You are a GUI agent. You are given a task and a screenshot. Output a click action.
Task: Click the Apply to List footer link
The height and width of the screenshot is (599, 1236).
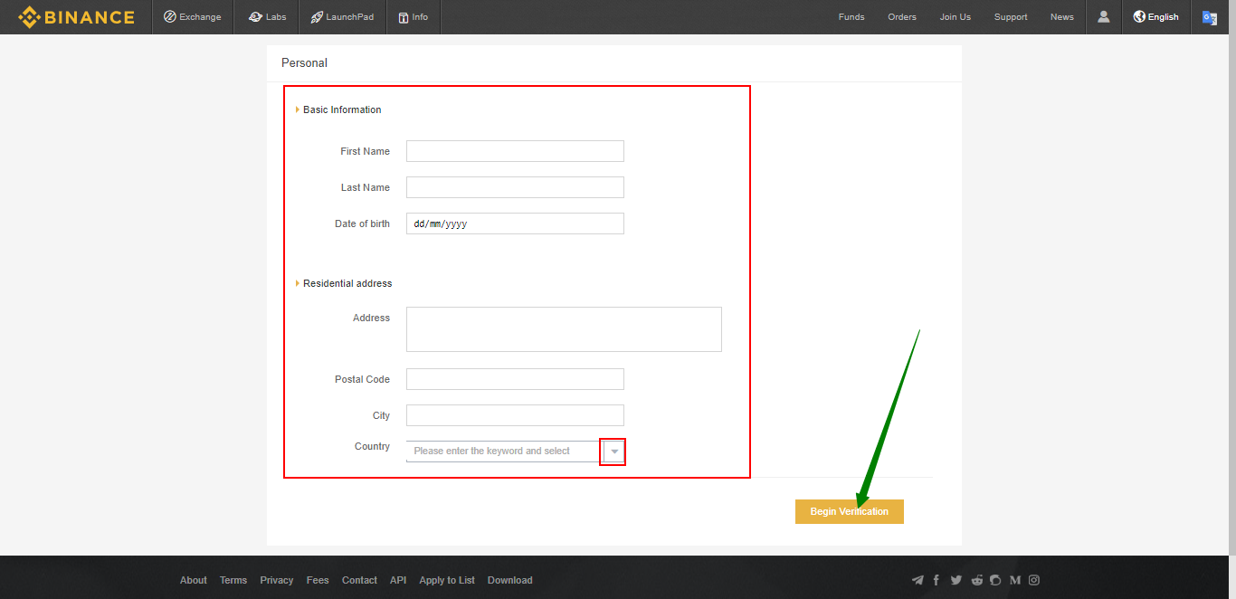(x=447, y=580)
